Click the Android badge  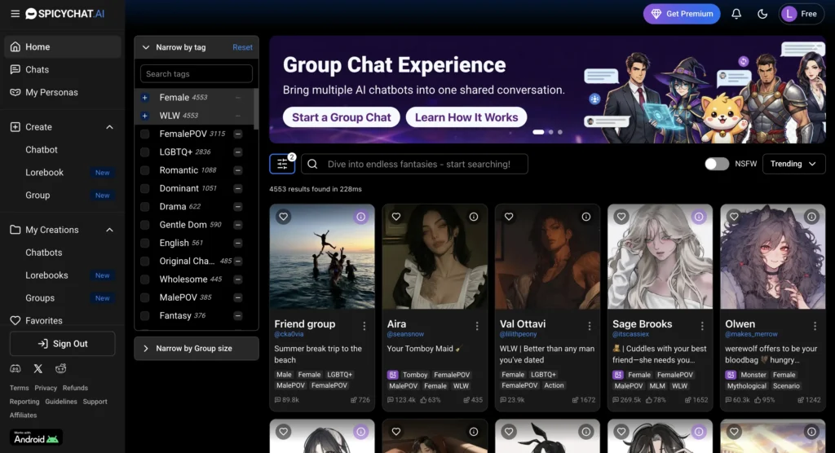click(x=36, y=438)
